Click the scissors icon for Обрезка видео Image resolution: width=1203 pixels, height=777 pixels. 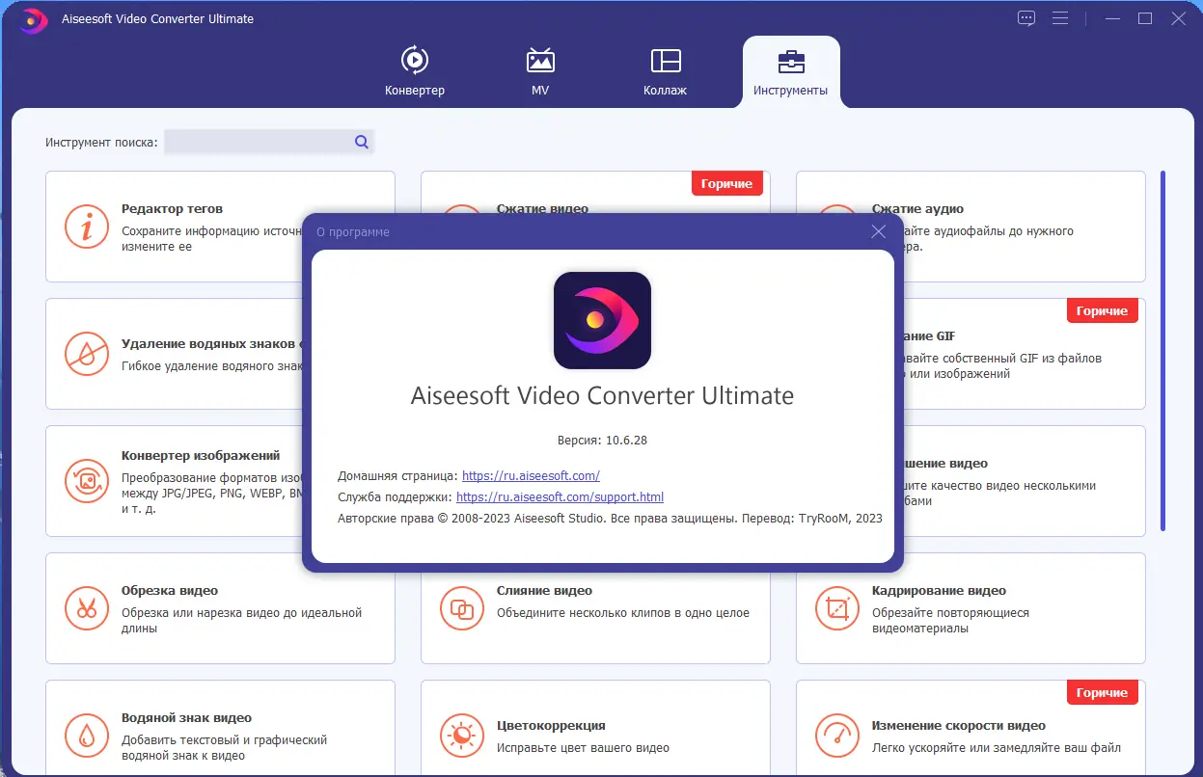tap(88, 609)
